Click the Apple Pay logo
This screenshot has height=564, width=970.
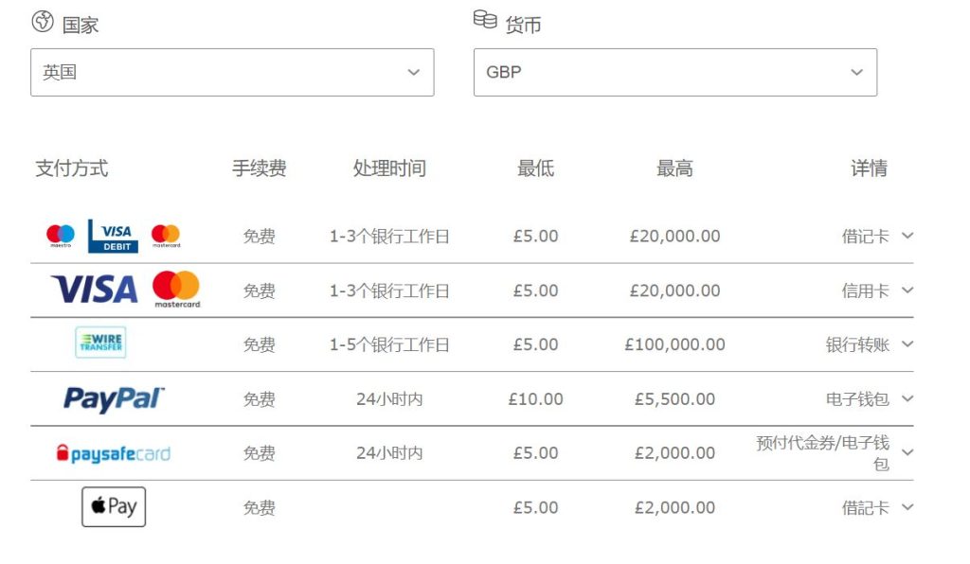coord(113,506)
